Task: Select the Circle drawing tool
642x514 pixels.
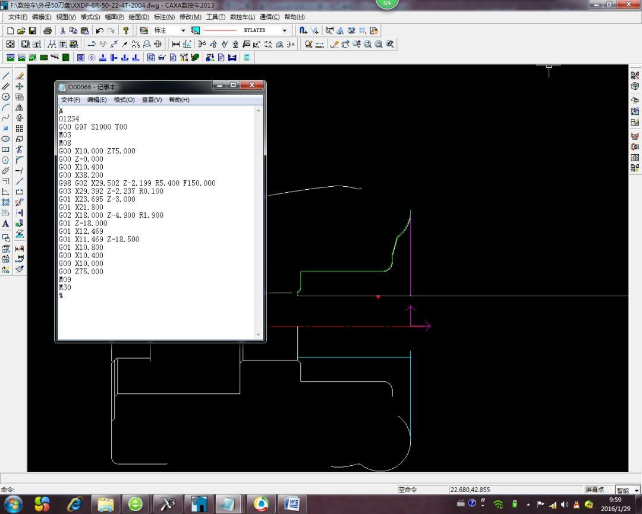Action: (x=6, y=96)
